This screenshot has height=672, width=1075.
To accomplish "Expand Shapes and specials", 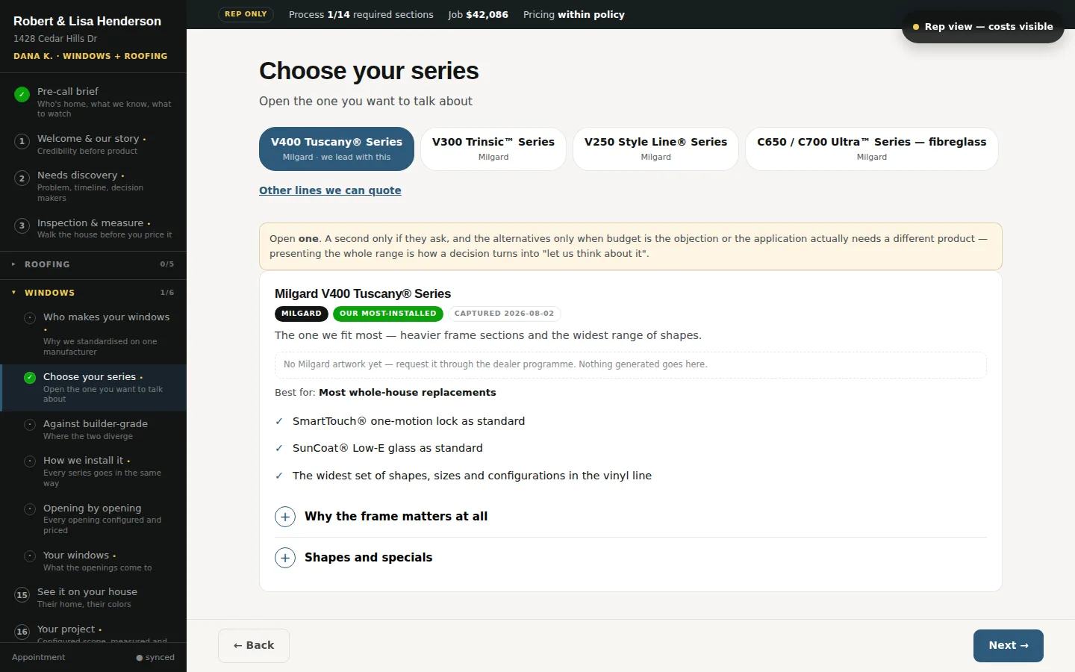I will click(x=631, y=558).
